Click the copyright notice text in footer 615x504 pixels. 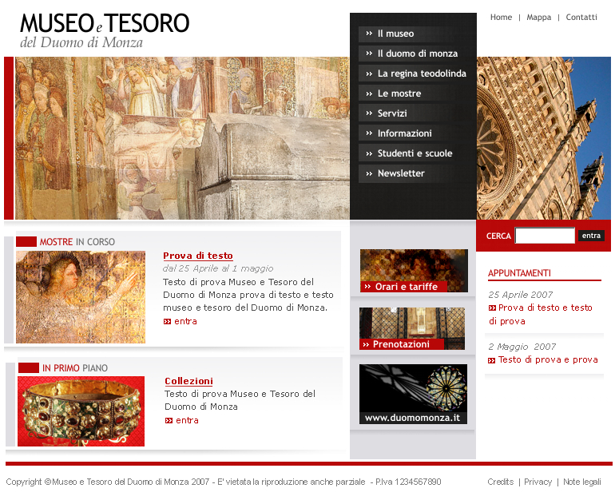click(x=224, y=482)
